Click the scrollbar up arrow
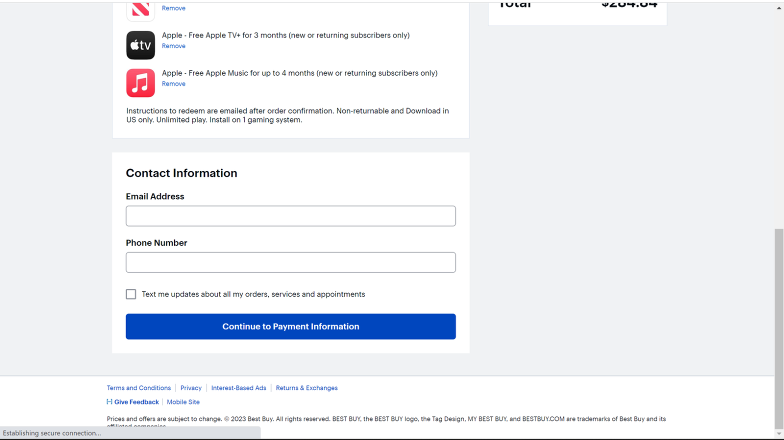The width and height of the screenshot is (784, 440). (x=779, y=8)
